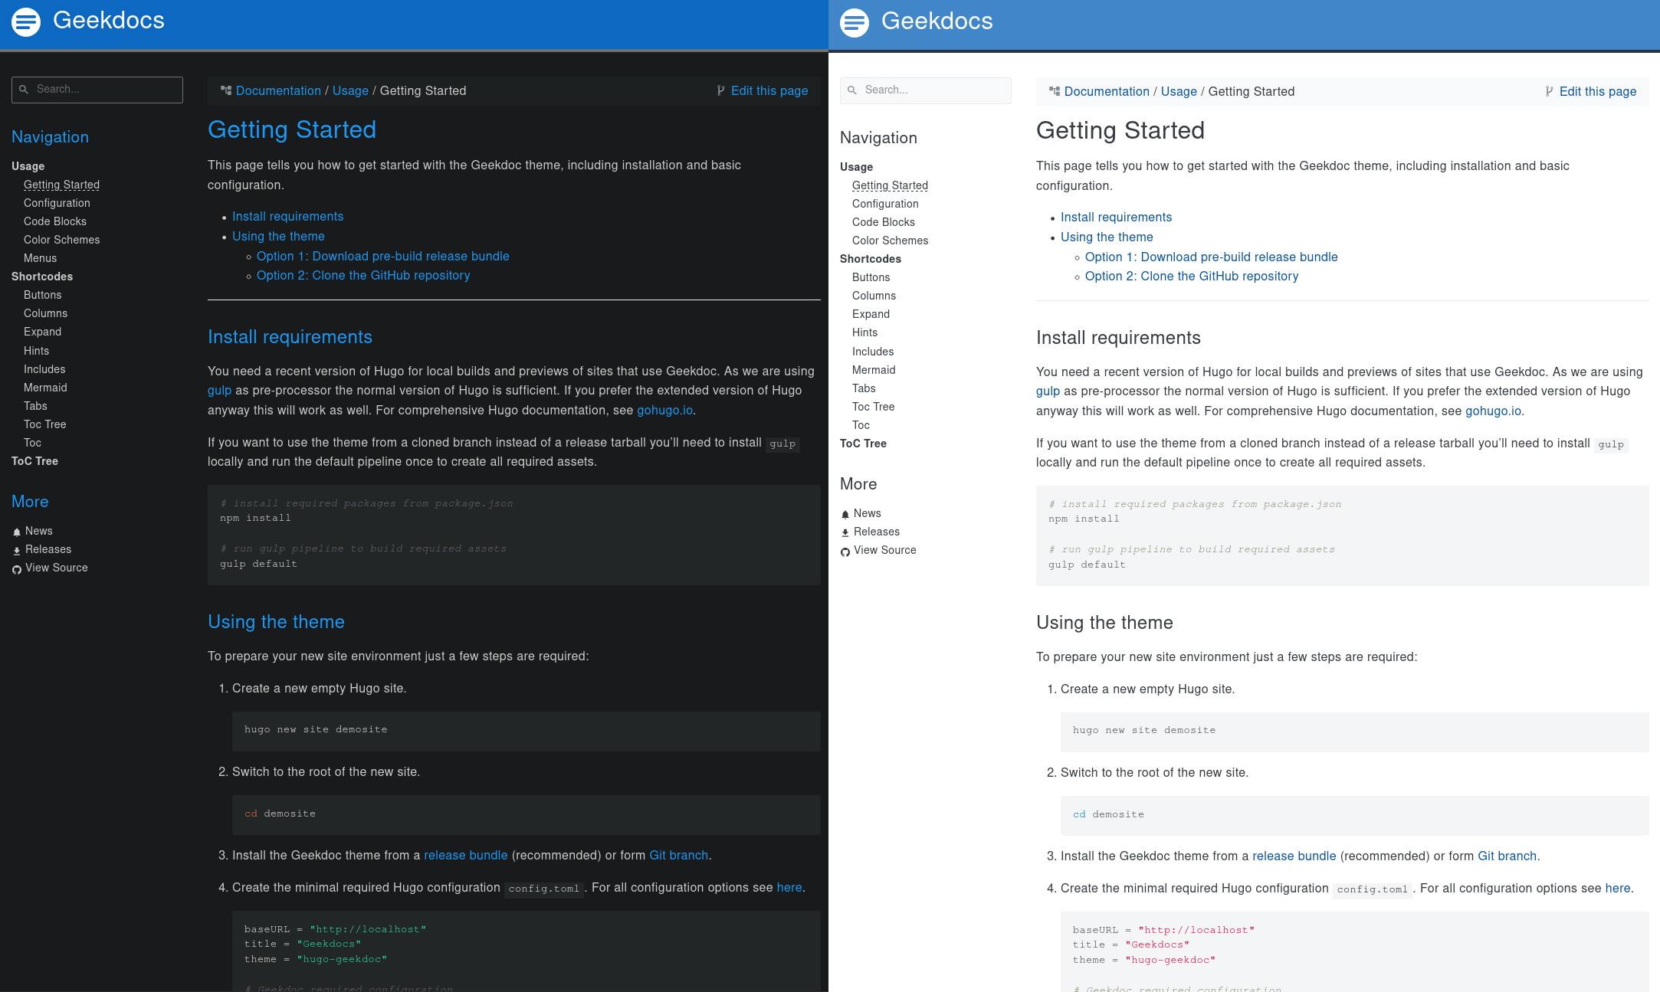The width and height of the screenshot is (1660, 992).
Task: Click the 'Git branch' link in the dark pane
Action: point(678,856)
